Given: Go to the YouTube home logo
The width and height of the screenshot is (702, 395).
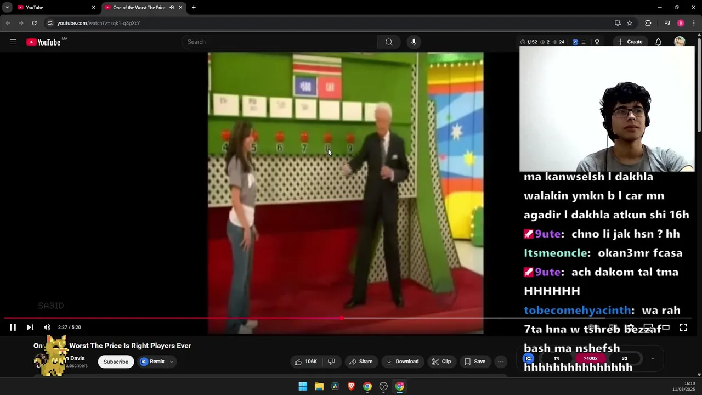Looking at the screenshot, I should 43,42.
